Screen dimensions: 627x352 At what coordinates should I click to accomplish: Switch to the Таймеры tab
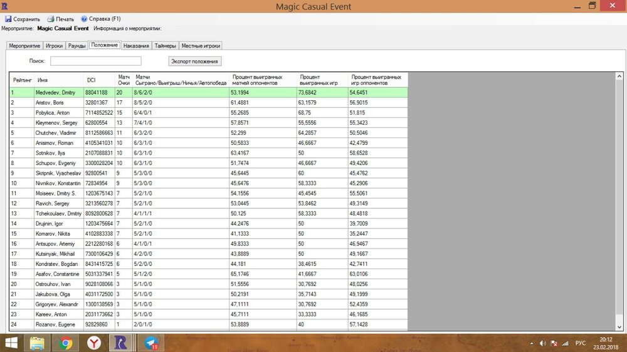pos(166,46)
